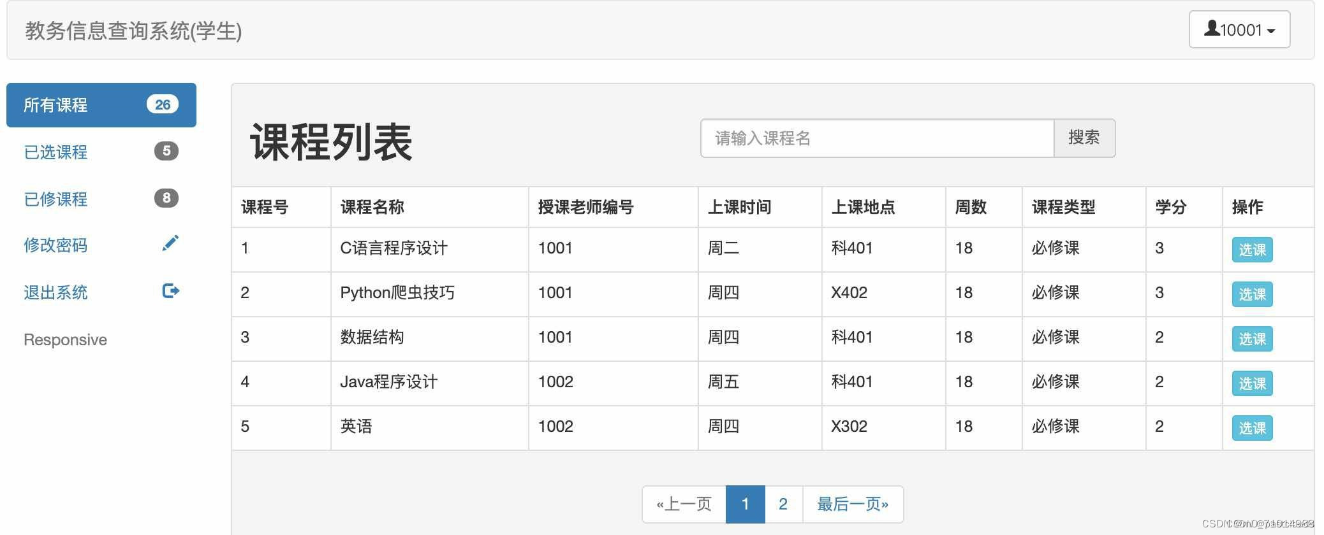Jump to 最后一页» last page
The width and height of the screenshot is (1324, 535).
point(853,504)
